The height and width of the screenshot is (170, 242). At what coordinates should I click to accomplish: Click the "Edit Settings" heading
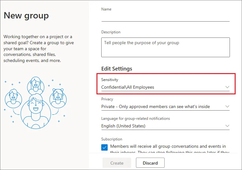pyautogui.click(x=117, y=69)
